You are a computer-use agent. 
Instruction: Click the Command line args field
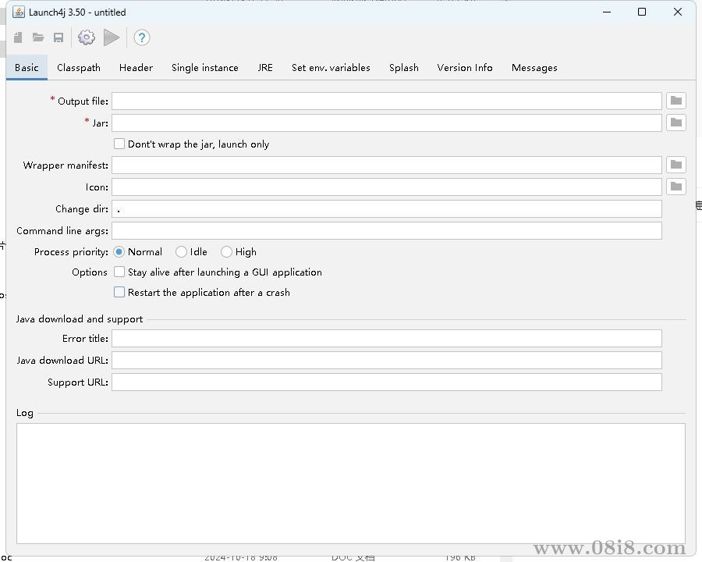tap(387, 231)
